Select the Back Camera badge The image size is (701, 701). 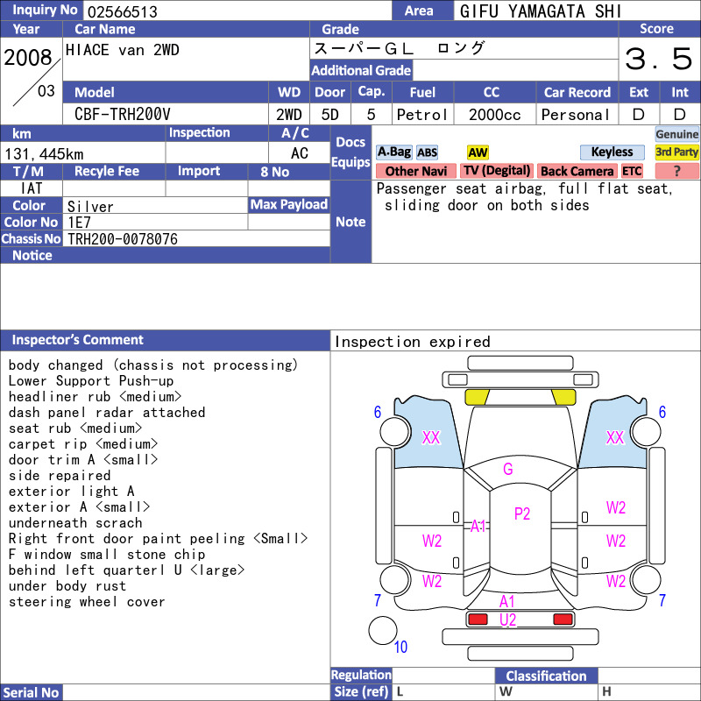click(577, 171)
